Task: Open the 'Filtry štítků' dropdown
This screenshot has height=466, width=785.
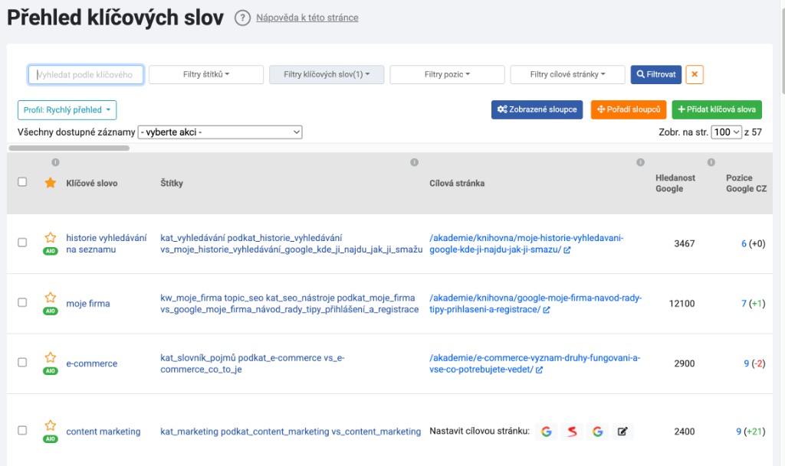Action: [x=206, y=74]
